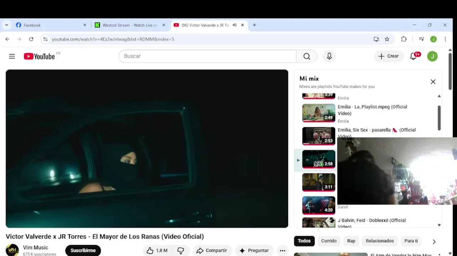Viewport: 457px width, 256px height.
Task: Open the Vim Music channel name
Action: [x=36, y=247]
